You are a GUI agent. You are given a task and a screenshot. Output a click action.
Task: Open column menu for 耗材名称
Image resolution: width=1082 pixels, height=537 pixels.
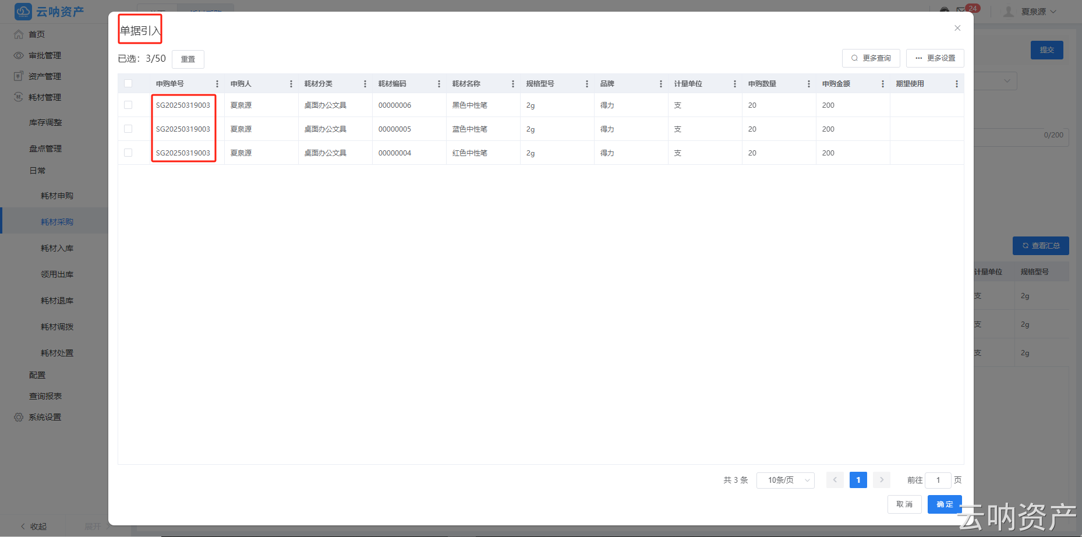pyautogui.click(x=513, y=84)
